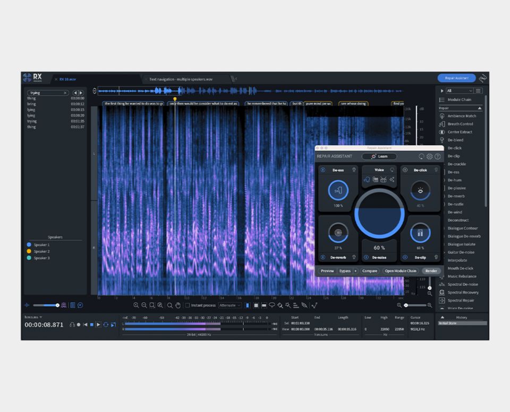Toggle De-click module power button
Image resolution: width=510 pixels, height=412 pixels.
click(405, 170)
